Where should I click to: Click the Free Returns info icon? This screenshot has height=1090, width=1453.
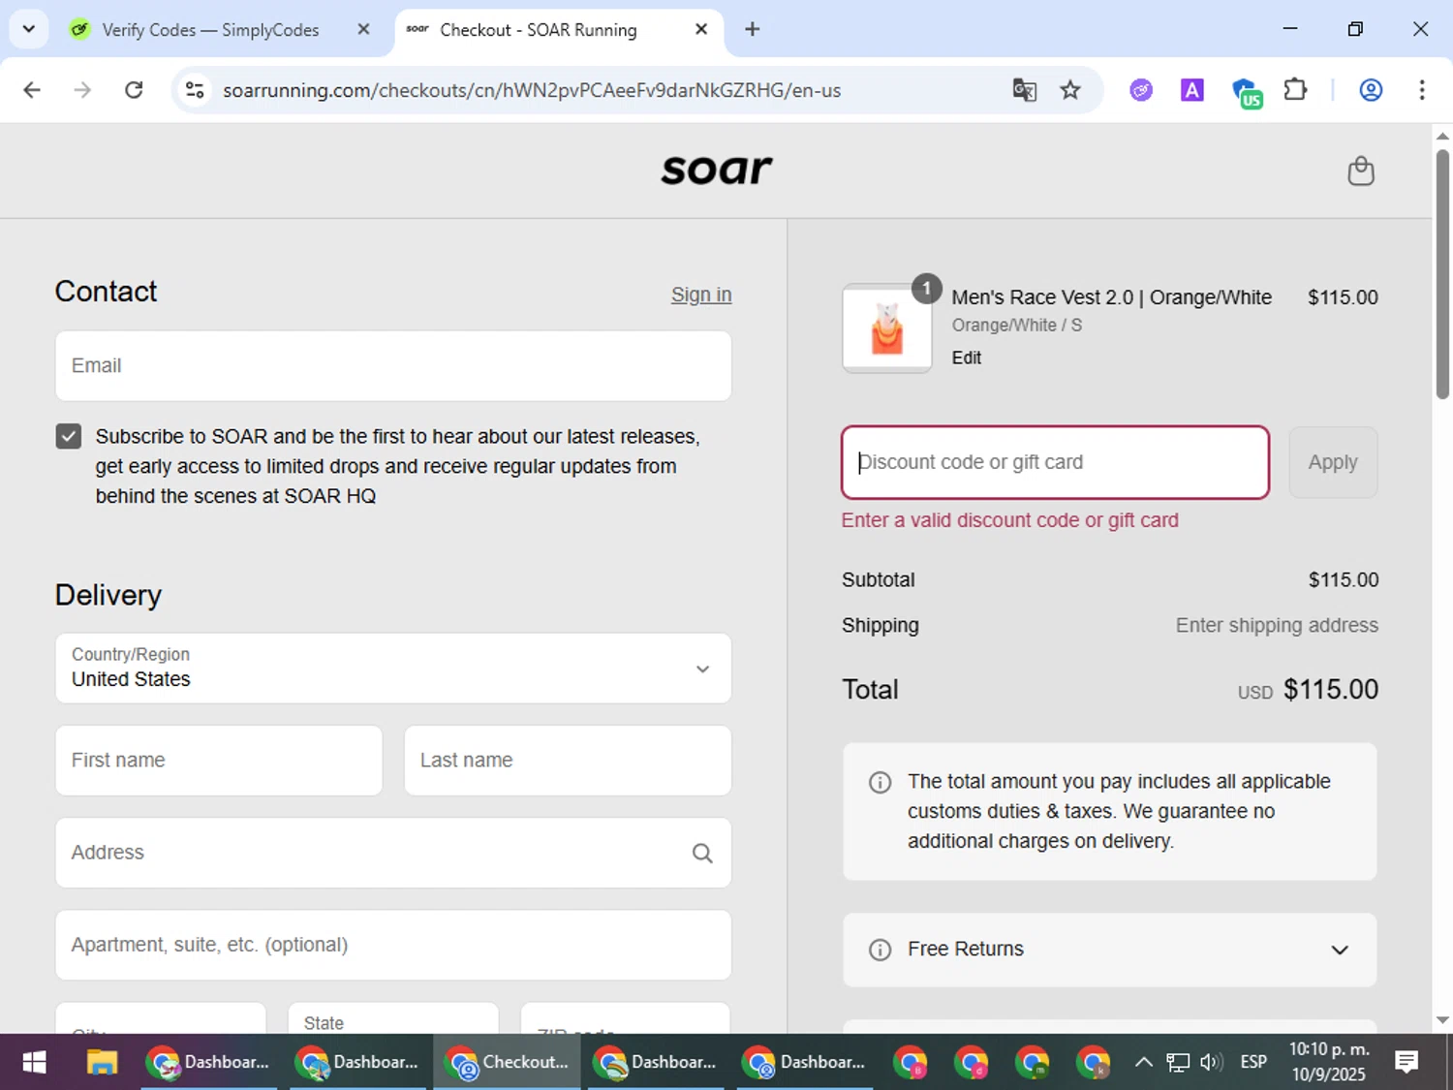880,950
